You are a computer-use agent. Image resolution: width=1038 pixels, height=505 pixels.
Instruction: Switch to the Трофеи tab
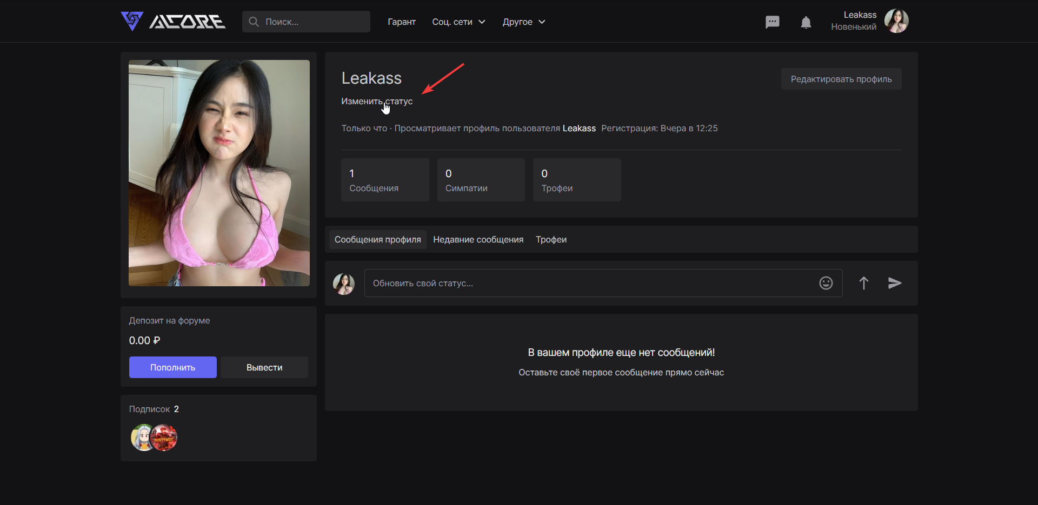(x=551, y=239)
